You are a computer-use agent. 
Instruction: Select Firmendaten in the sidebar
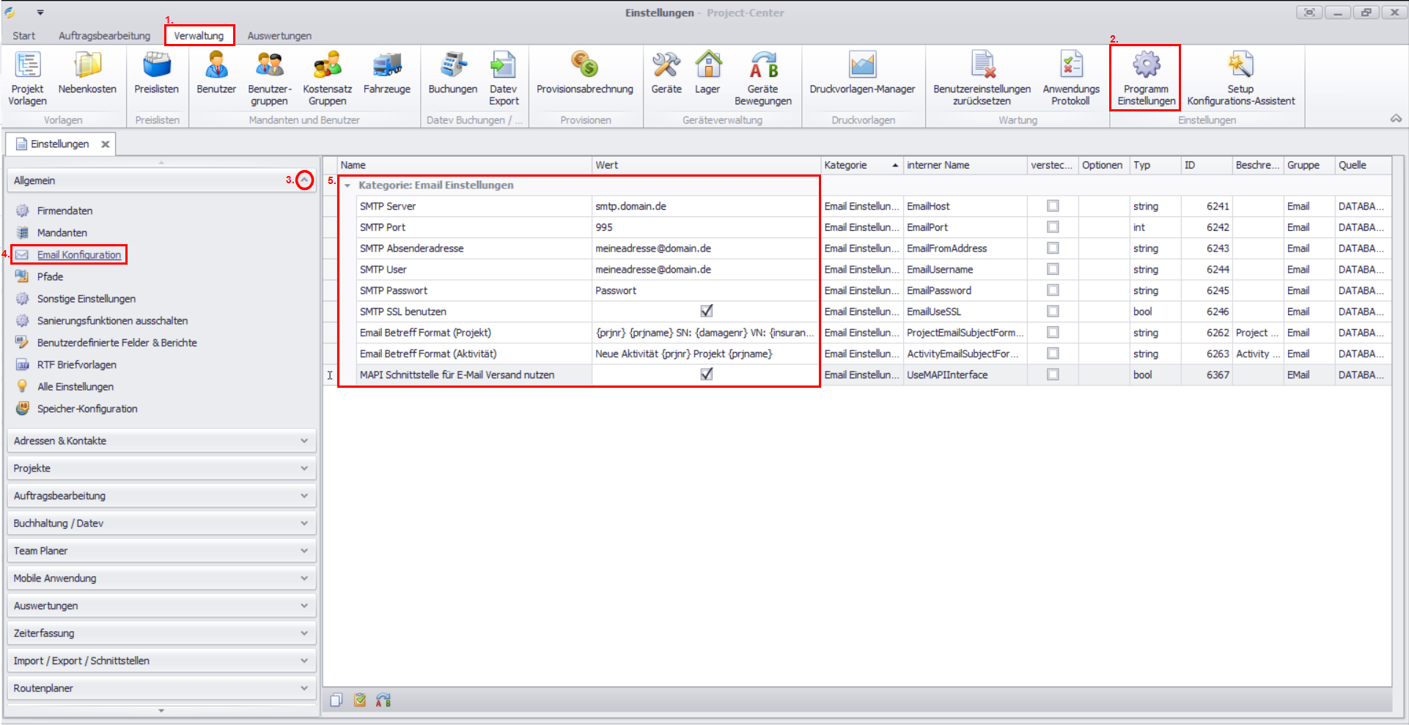coord(65,211)
